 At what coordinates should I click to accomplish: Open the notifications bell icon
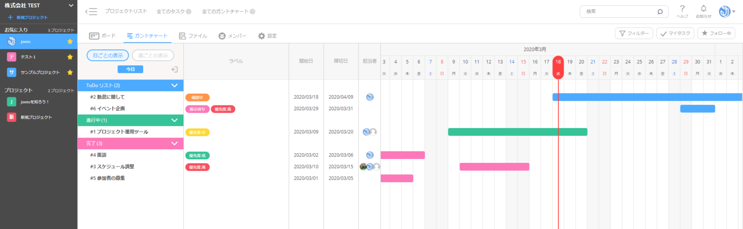click(703, 9)
